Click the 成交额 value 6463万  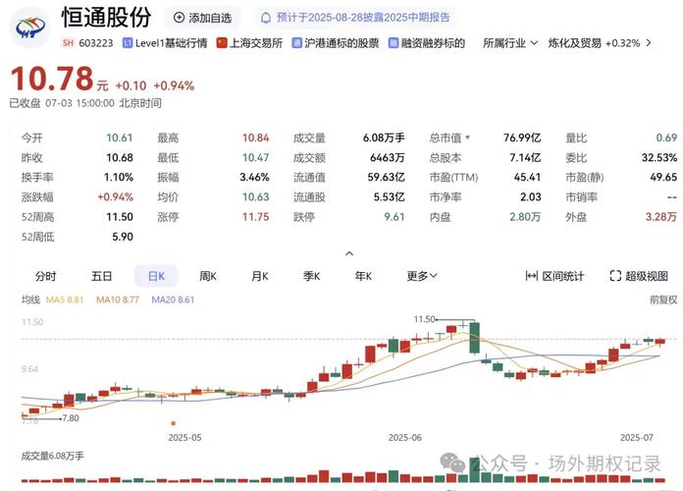[x=388, y=157]
